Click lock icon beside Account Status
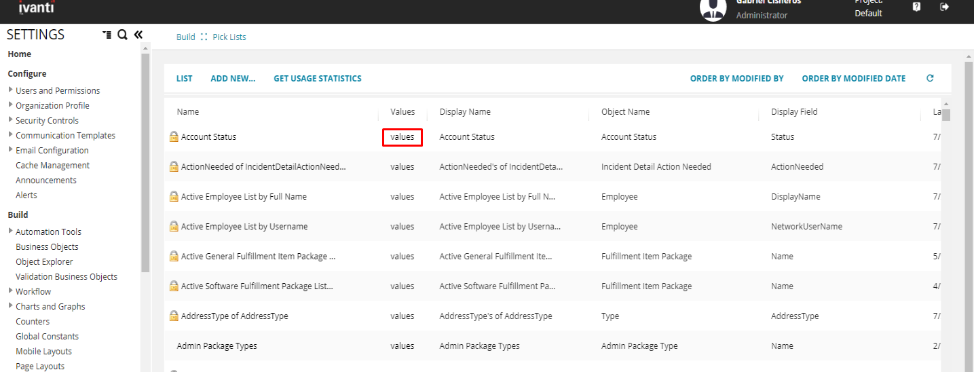 [174, 137]
